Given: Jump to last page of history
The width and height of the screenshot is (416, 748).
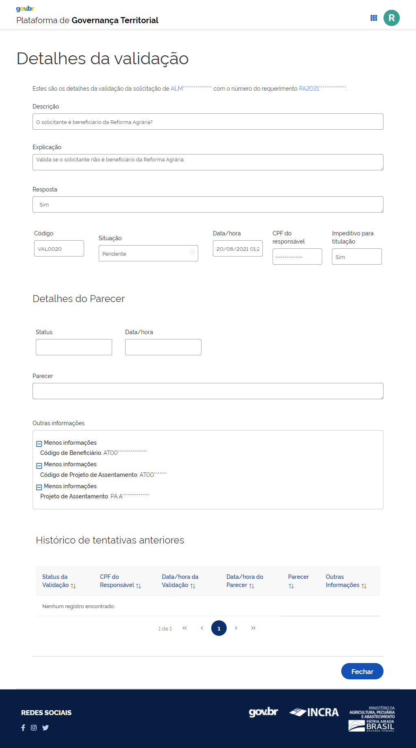Looking at the screenshot, I should pyautogui.click(x=253, y=628).
